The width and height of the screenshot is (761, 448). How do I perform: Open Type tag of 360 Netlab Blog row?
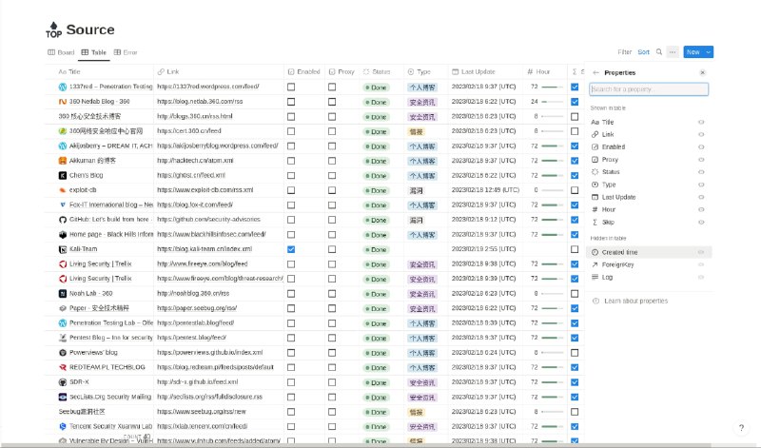pos(421,102)
